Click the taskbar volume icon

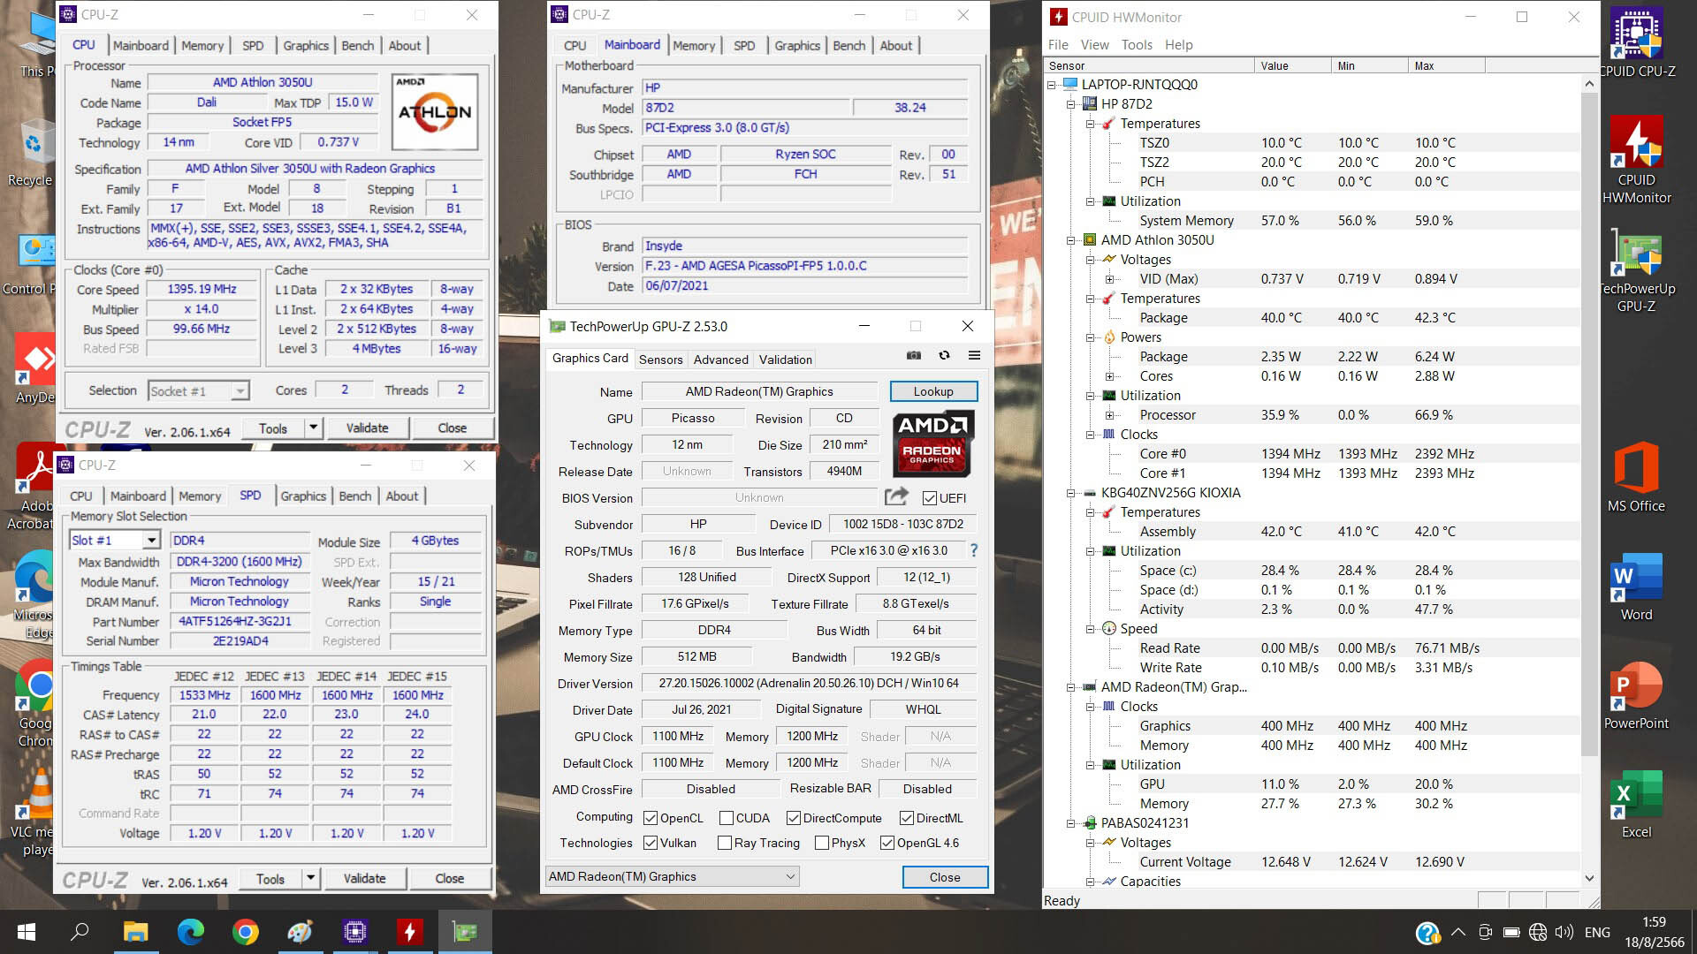1564,932
